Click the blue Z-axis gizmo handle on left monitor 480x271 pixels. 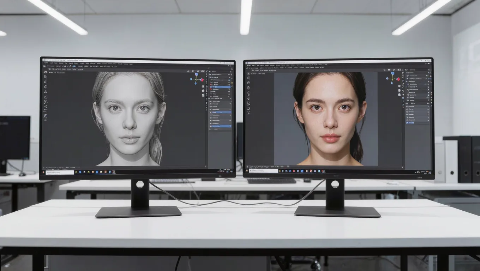click(196, 74)
